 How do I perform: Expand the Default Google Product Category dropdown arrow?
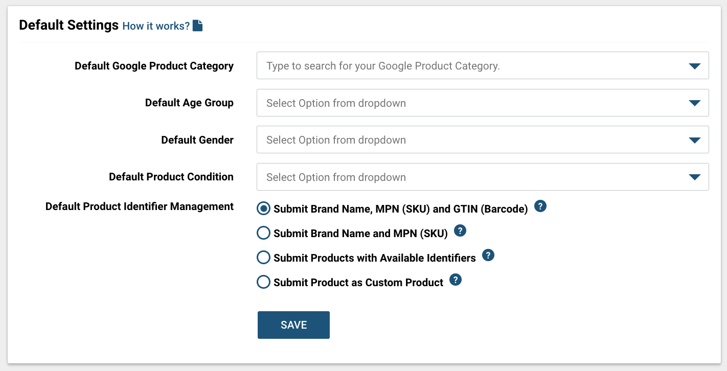coord(694,66)
